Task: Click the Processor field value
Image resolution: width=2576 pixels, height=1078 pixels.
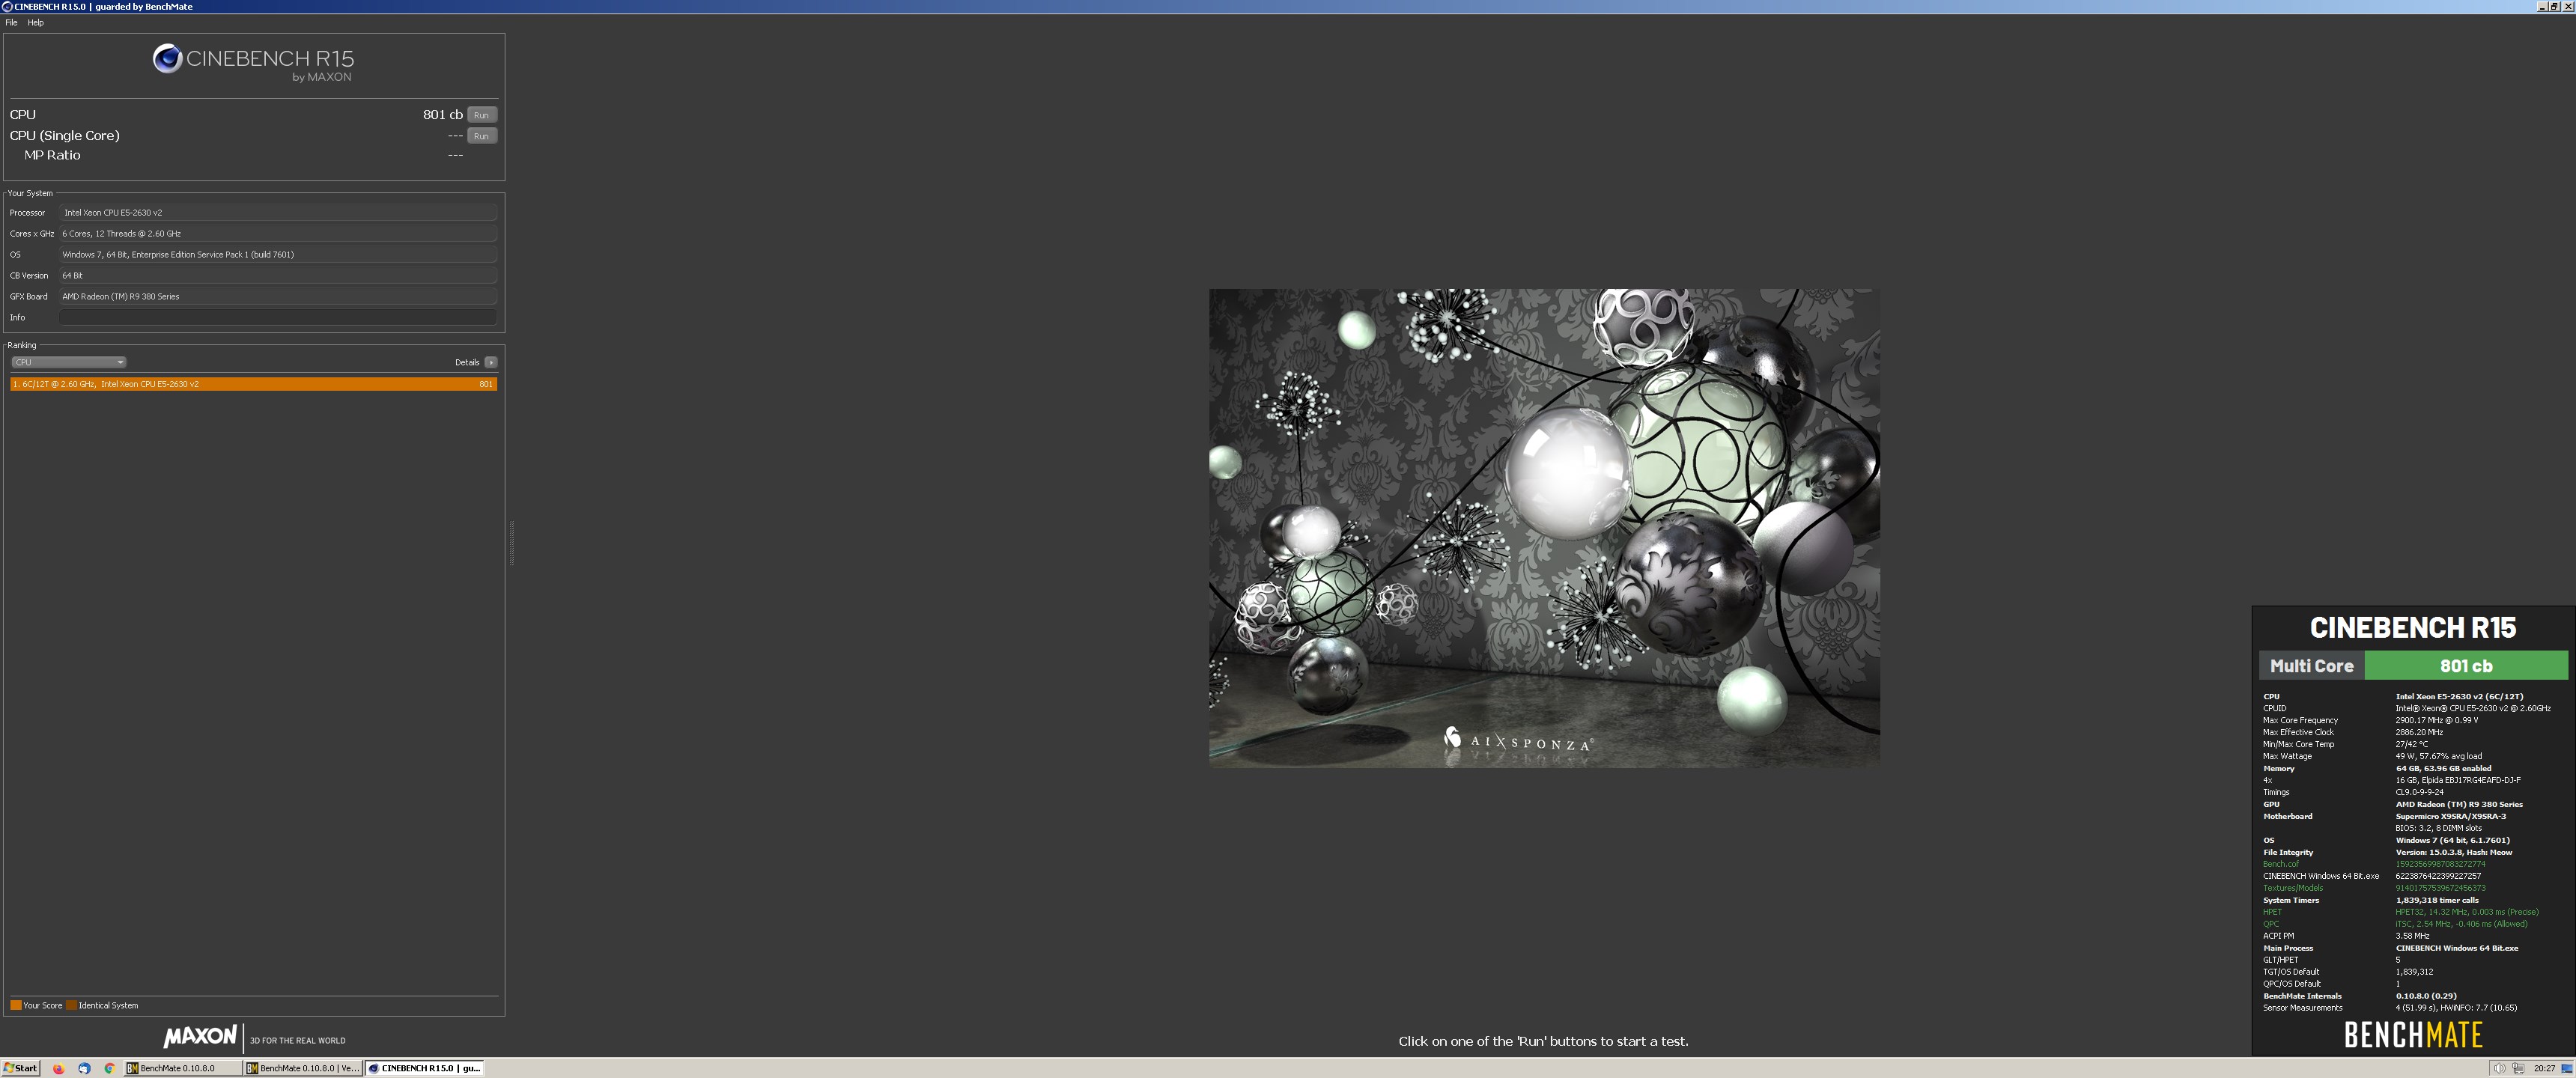Action: [277, 212]
